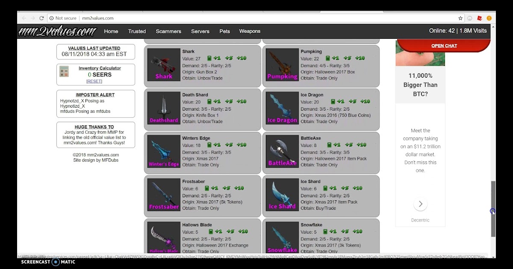Reset the inventory calculator with [RESET]

tap(94, 81)
